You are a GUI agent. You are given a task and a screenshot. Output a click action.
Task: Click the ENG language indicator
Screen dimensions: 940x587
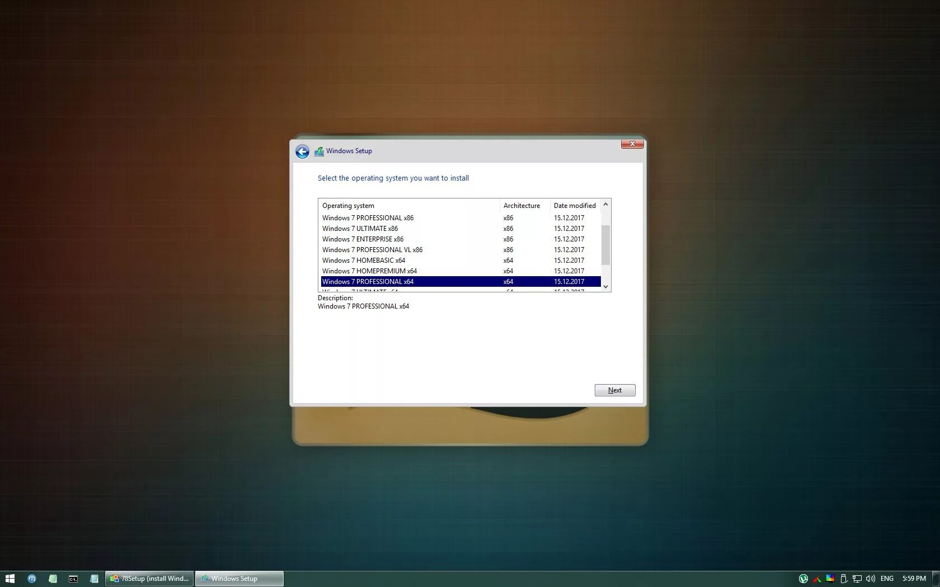click(887, 579)
